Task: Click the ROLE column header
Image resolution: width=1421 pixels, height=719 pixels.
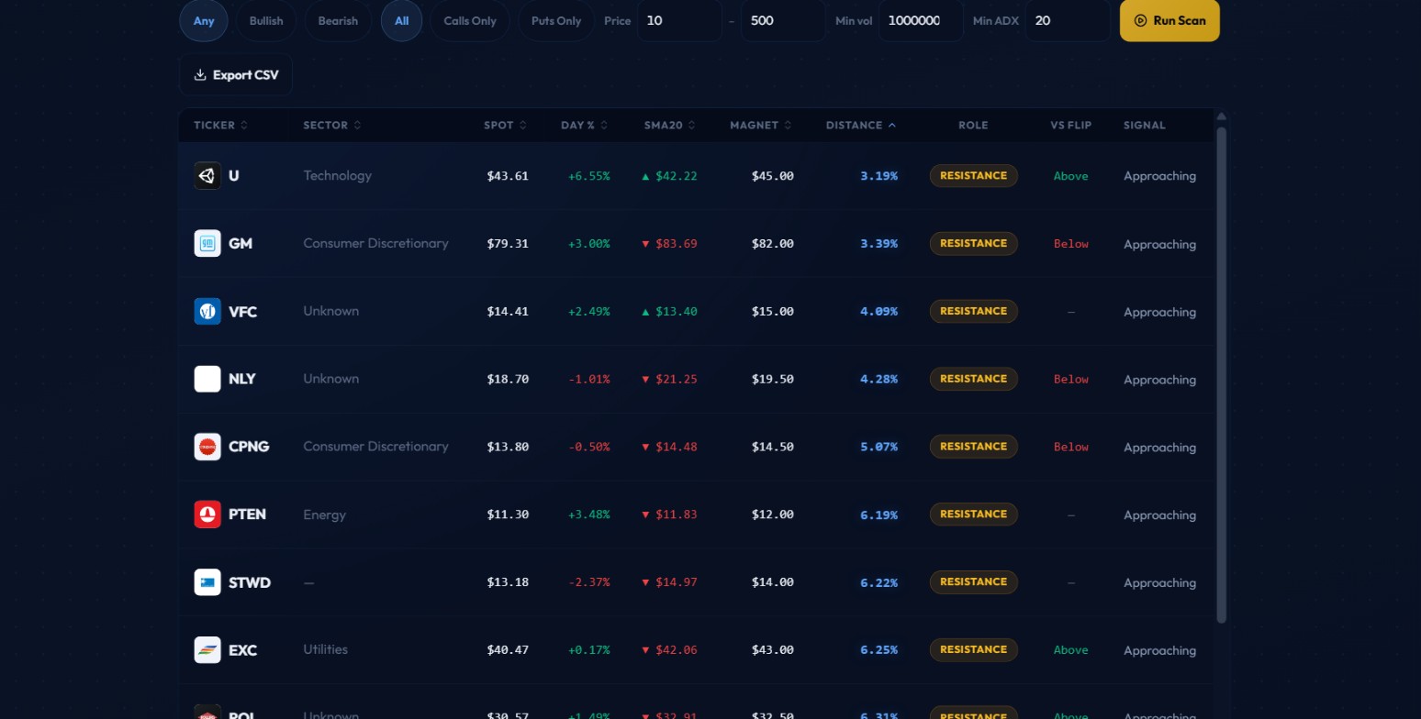Action: click(973, 125)
